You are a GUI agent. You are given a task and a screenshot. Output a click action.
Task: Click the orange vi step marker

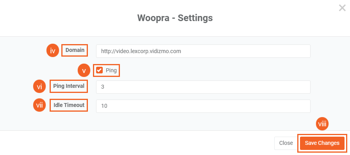39,86
